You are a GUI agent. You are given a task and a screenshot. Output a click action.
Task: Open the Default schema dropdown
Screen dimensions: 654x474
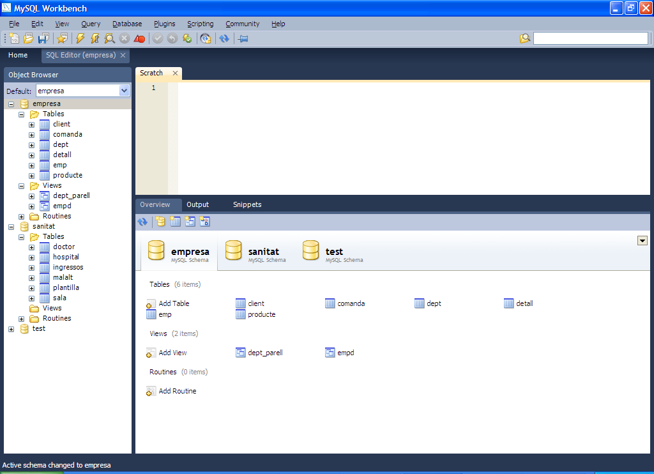pyautogui.click(x=125, y=91)
